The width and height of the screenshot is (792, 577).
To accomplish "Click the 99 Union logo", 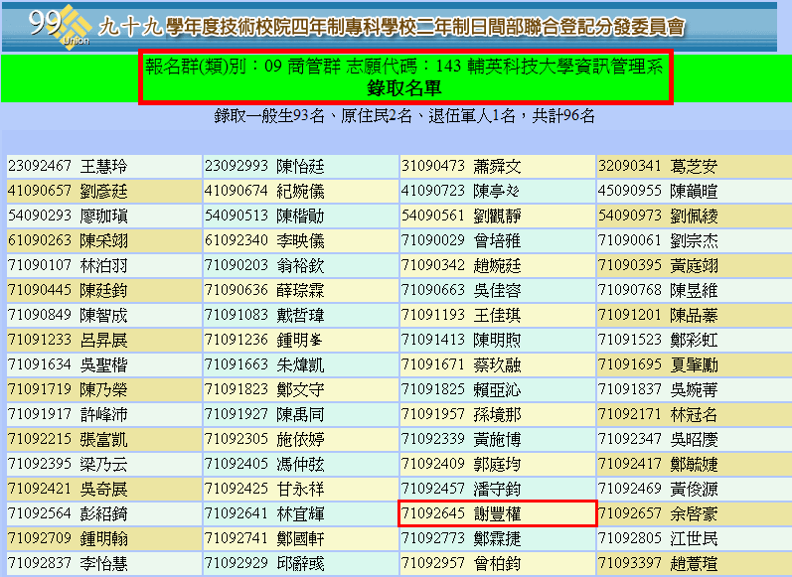I will point(60,25).
